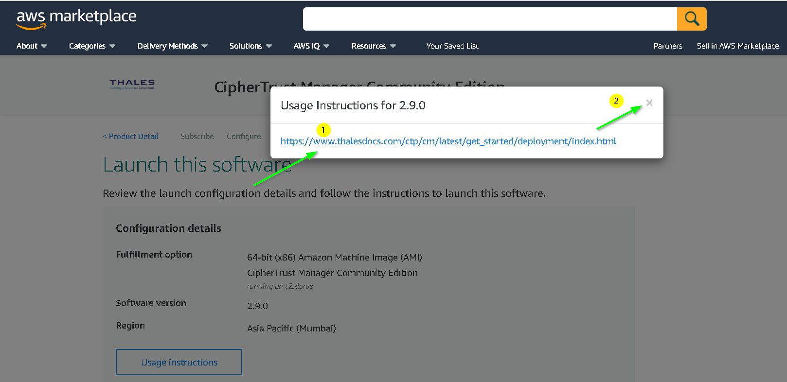Click the 'Software version' label

click(151, 303)
